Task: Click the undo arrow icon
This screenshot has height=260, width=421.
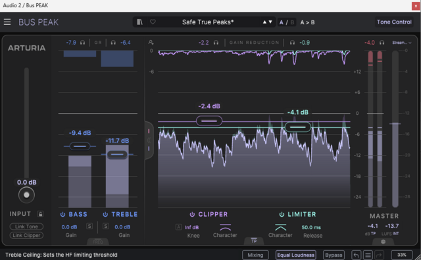Action: [x=357, y=255]
